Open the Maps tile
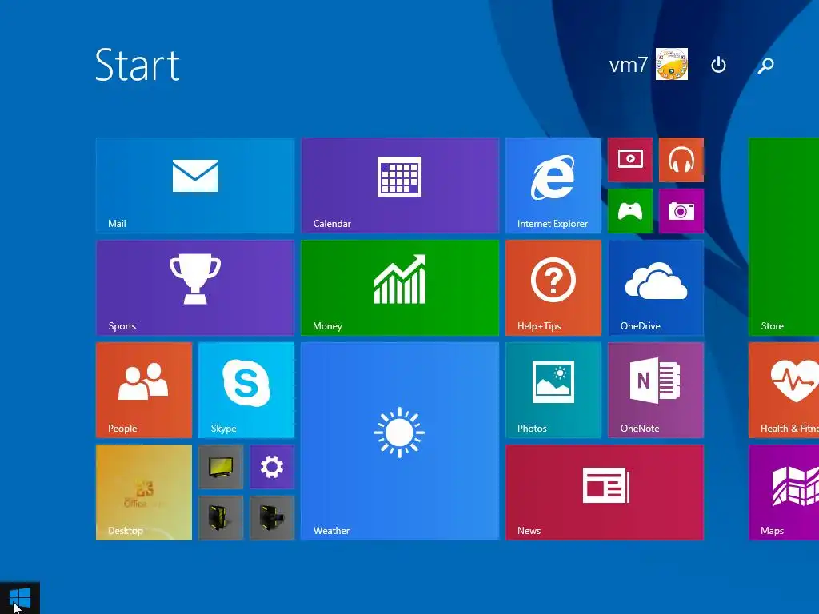 pos(784,492)
